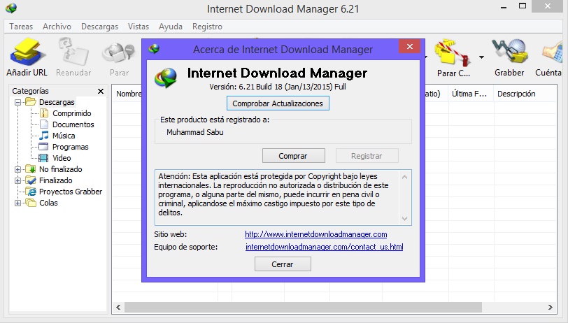This screenshot has width=568, height=323.
Task: Click right arrow of the horizontal scrollbar
Action: point(551,307)
